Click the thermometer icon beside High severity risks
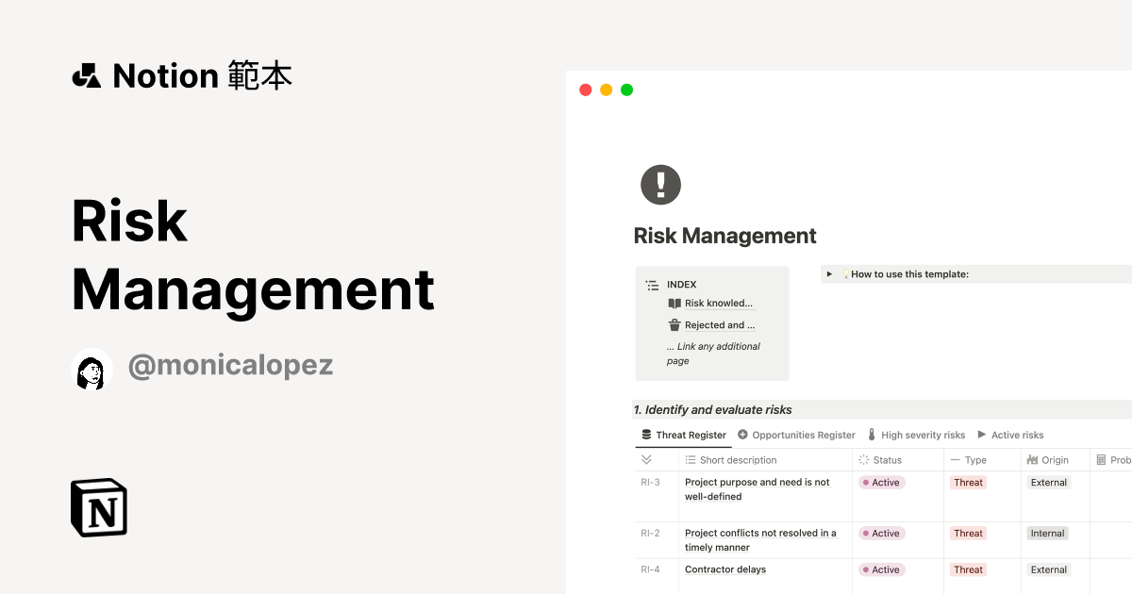The width and height of the screenshot is (1132, 594). tap(872, 435)
